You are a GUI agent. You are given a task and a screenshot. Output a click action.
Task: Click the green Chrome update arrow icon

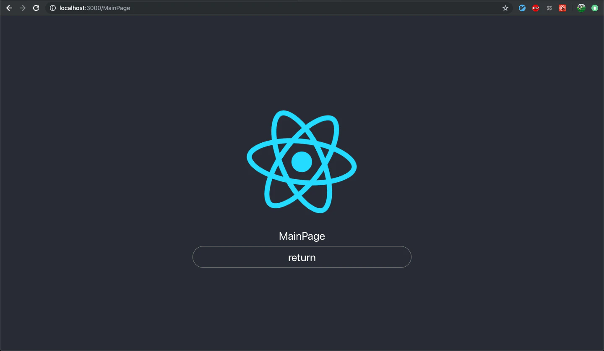point(595,8)
